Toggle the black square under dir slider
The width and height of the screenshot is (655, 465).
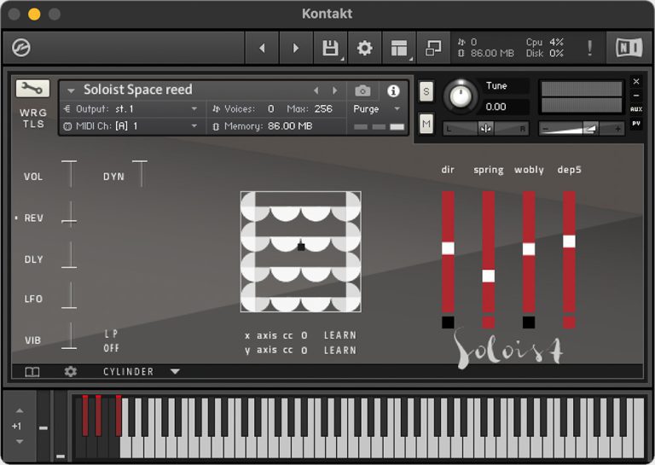coord(448,323)
